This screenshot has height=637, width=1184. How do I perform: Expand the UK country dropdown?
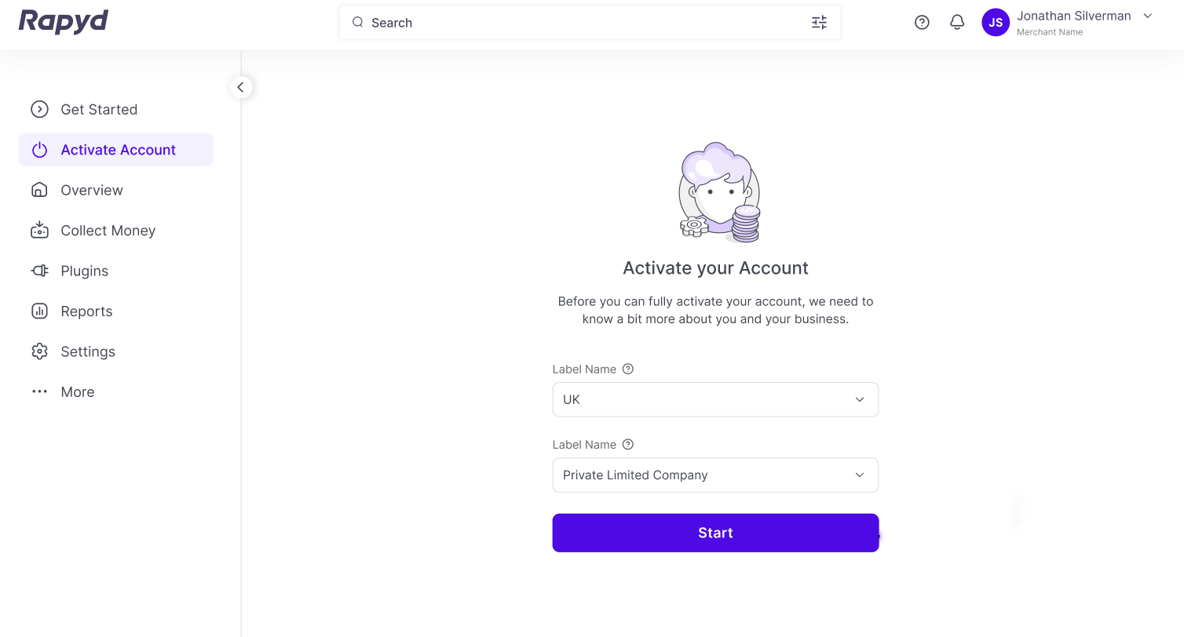click(x=714, y=399)
